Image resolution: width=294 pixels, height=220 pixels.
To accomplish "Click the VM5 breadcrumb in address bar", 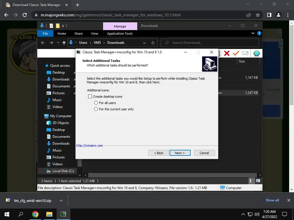I will [x=97, y=43].
